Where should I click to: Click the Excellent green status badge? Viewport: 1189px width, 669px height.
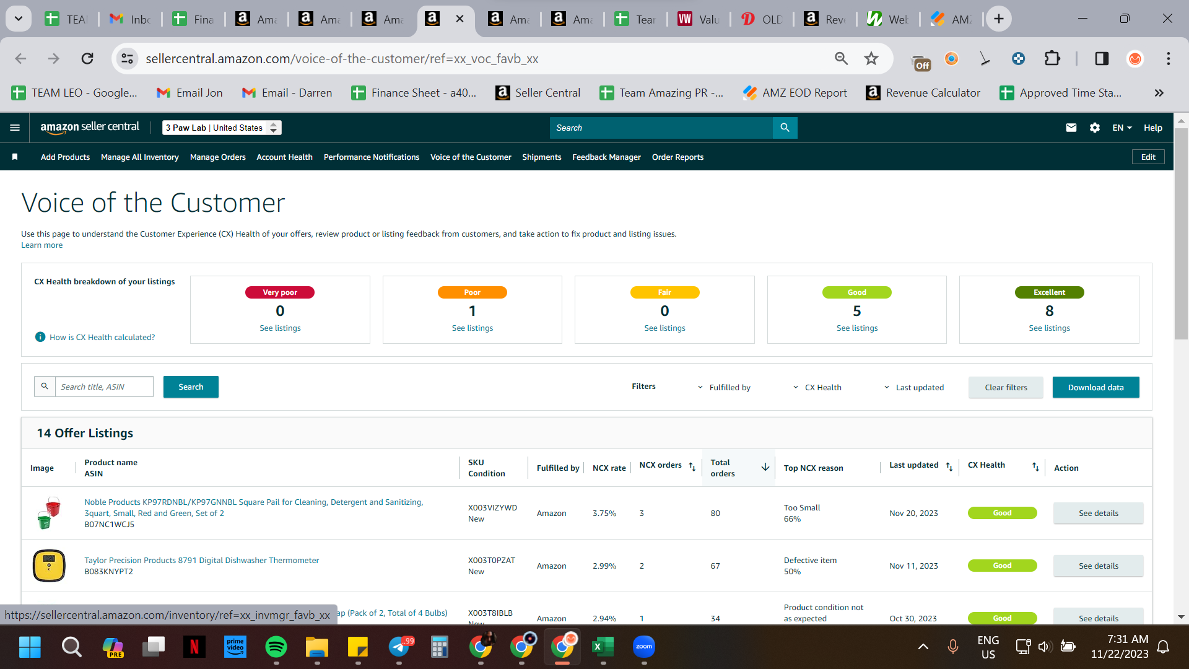[1049, 292]
